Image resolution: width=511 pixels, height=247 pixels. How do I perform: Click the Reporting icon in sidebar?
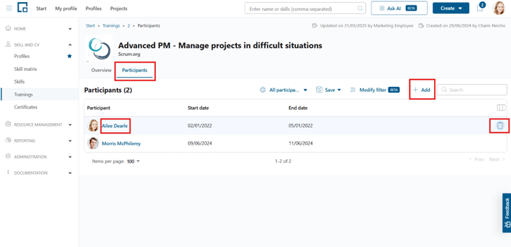9,140
